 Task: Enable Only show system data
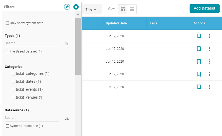point(7,23)
